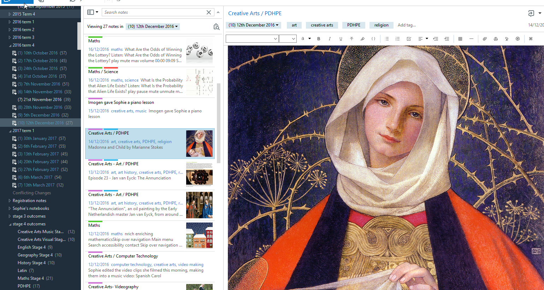544x290 pixels.
Task: Open the 'Viewing notes in' notebook dropdown
Action: tap(153, 26)
